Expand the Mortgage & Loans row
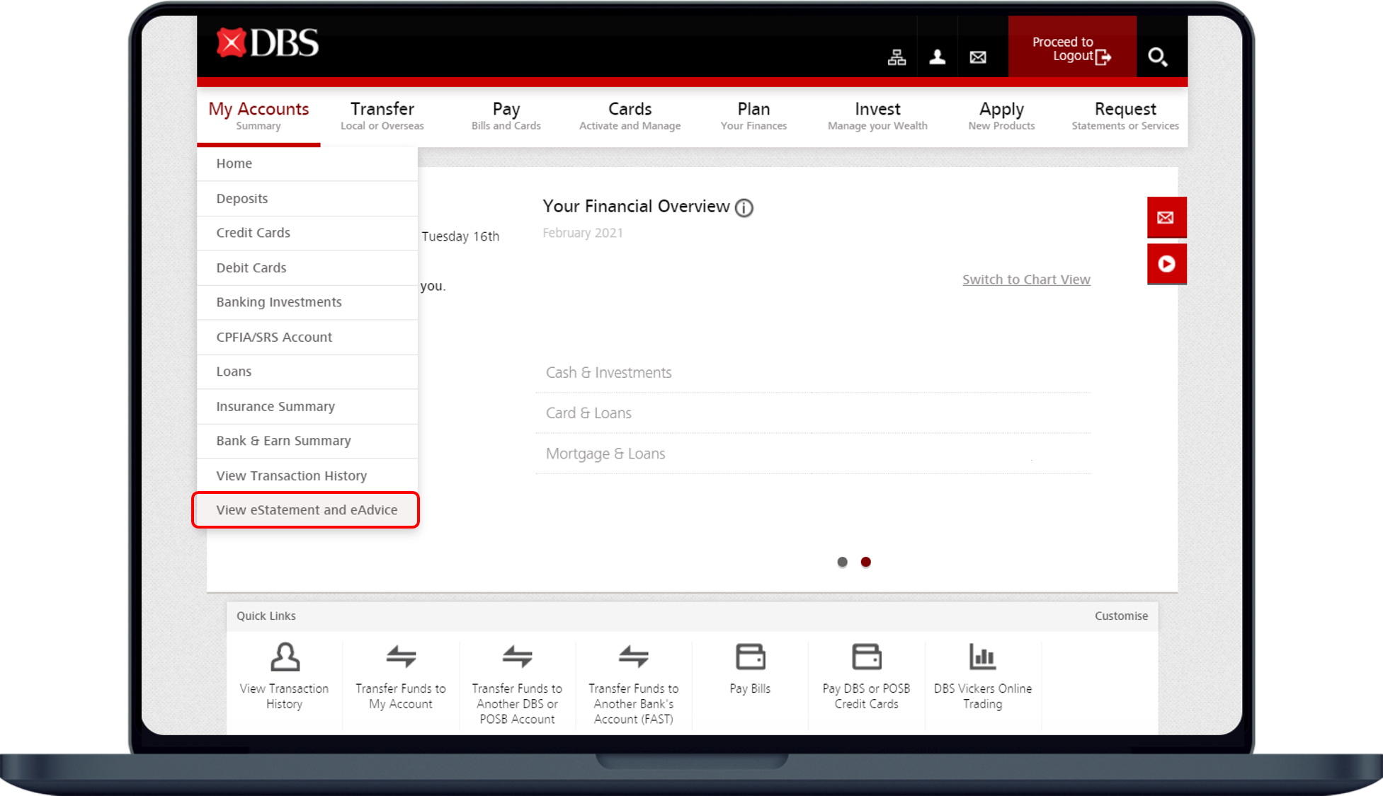 (x=813, y=454)
